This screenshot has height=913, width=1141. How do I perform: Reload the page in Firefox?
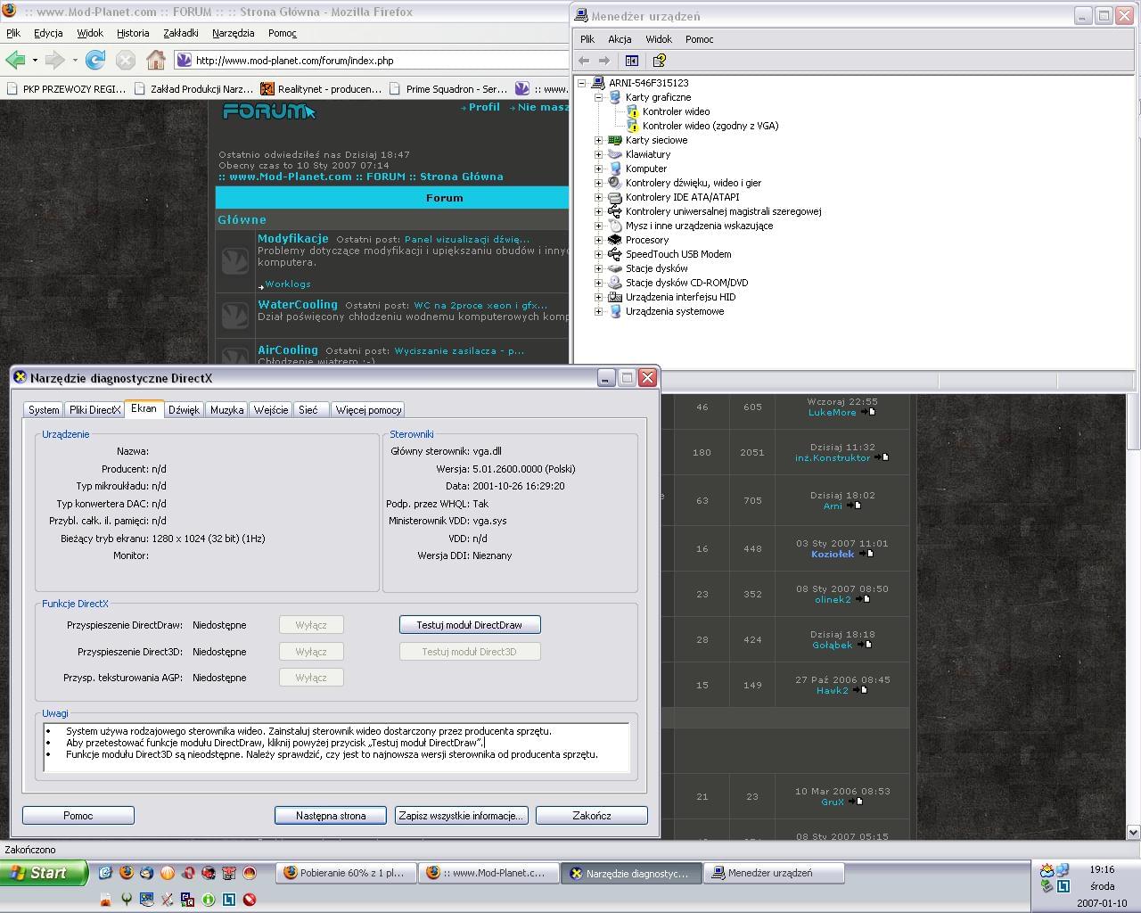(x=95, y=60)
